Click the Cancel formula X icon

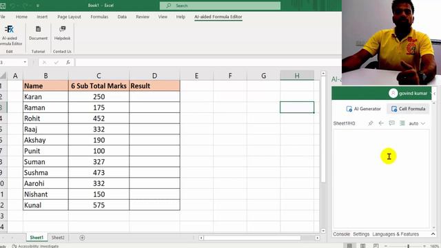click(44, 63)
